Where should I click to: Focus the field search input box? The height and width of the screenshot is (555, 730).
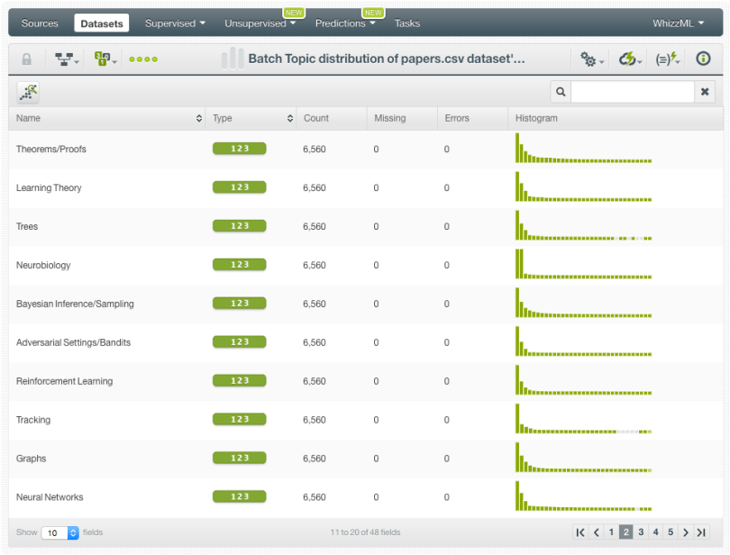632,92
